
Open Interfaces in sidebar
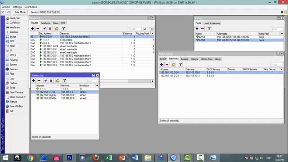pyautogui.click(x=15, y=27)
